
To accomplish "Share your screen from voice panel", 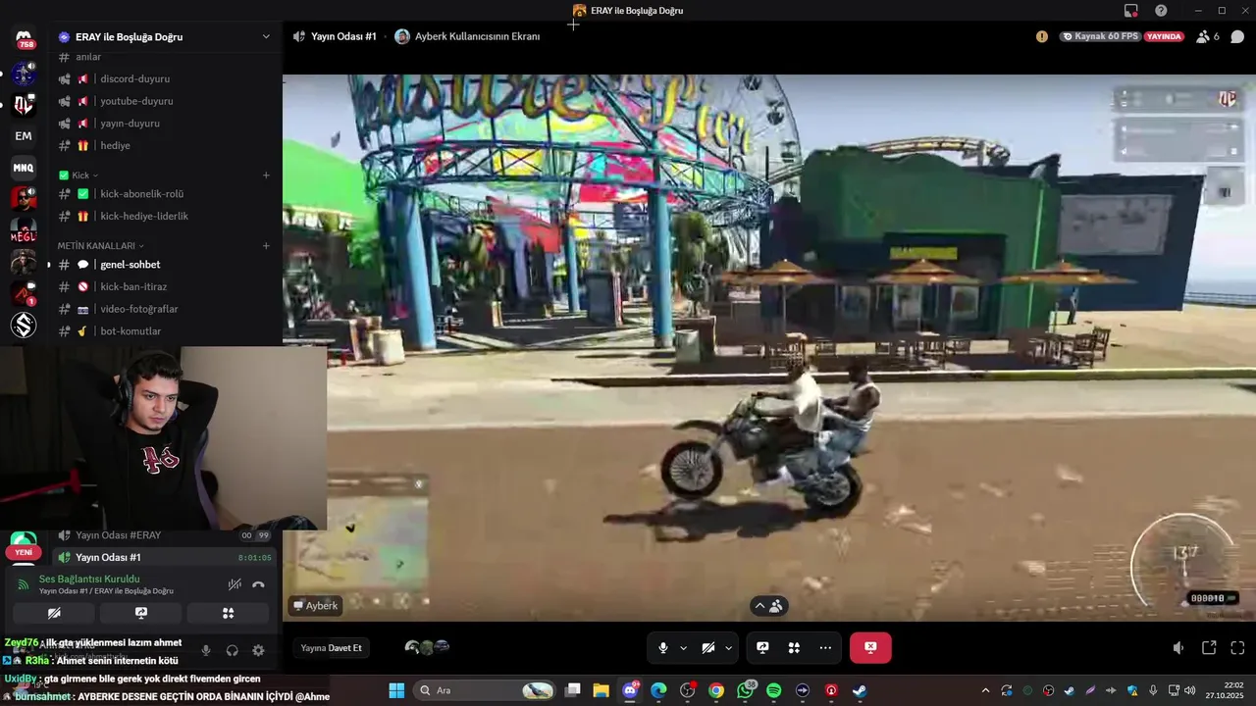I will [140, 613].
